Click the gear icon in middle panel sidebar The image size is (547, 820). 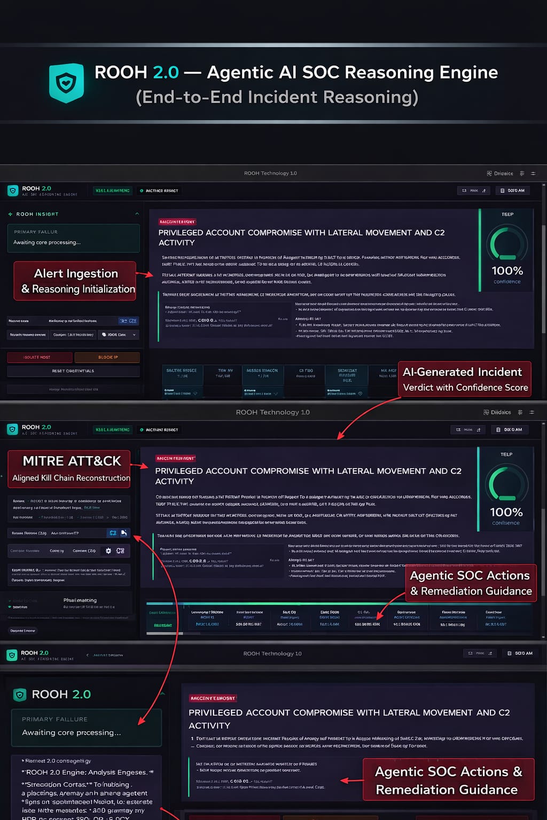[108, 550]
